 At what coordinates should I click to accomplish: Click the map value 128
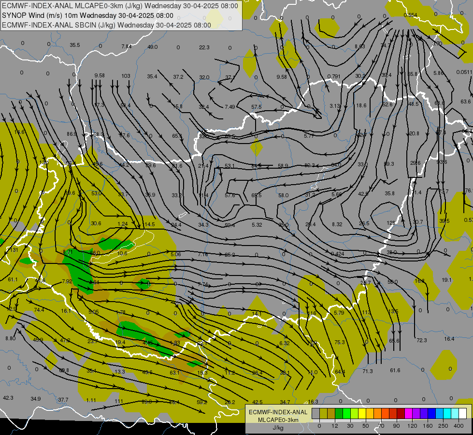coord(391,223)
